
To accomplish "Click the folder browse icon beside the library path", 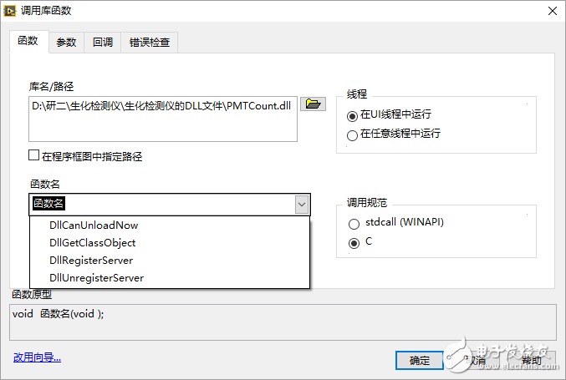I will tap(313, 104).
